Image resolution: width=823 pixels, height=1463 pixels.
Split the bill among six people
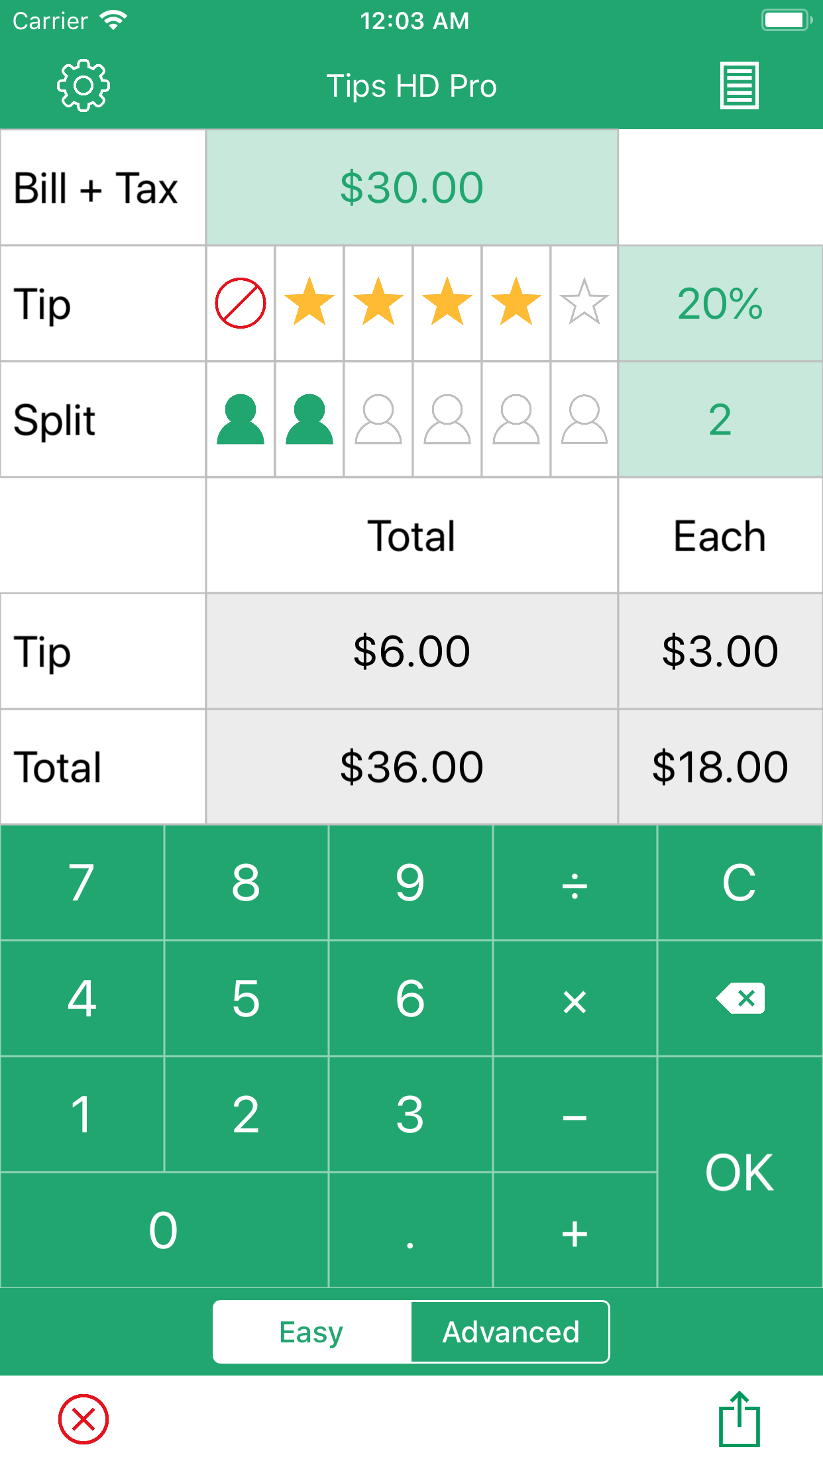coord(584,419)
